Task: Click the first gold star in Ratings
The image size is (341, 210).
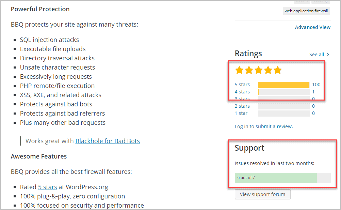Action: pos(239,70)
